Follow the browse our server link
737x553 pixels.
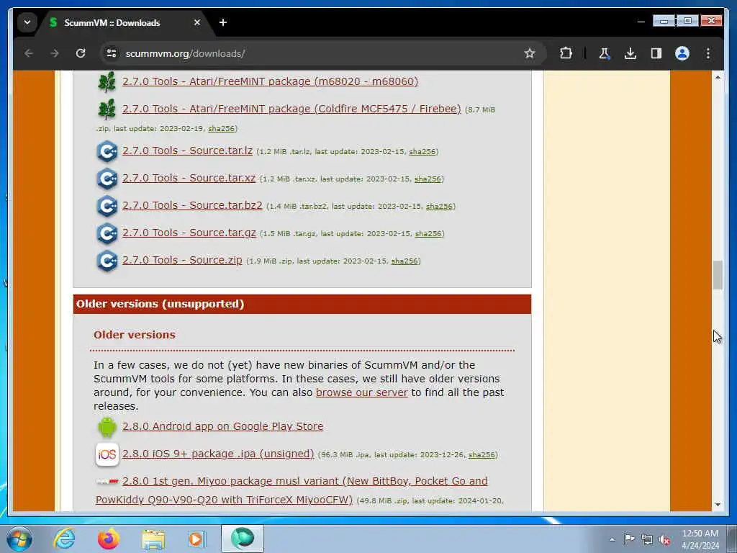tap(361, 392)
